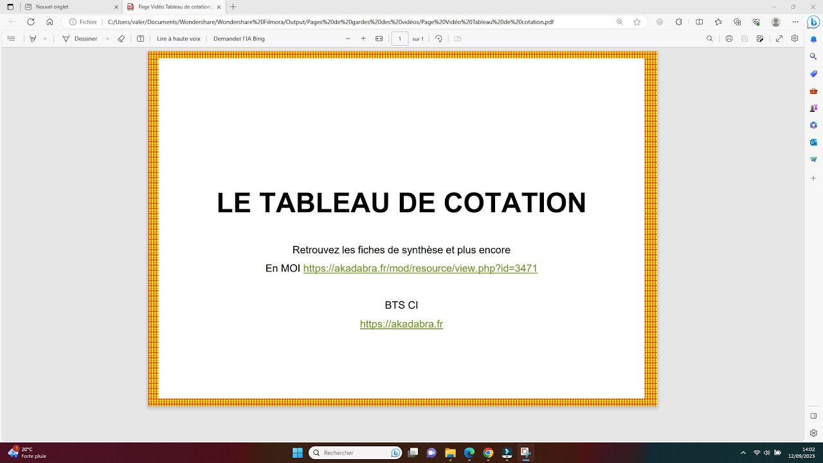Viewport: 823px width, 463px height.
Task: Open the sidebar settings gear
Action: (x=813, y=433)
